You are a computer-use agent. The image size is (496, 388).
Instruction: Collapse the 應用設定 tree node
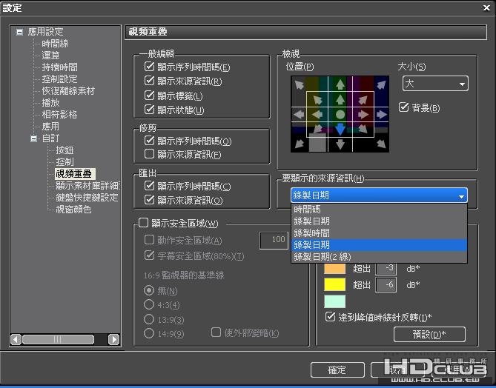[x=19, y=32]
